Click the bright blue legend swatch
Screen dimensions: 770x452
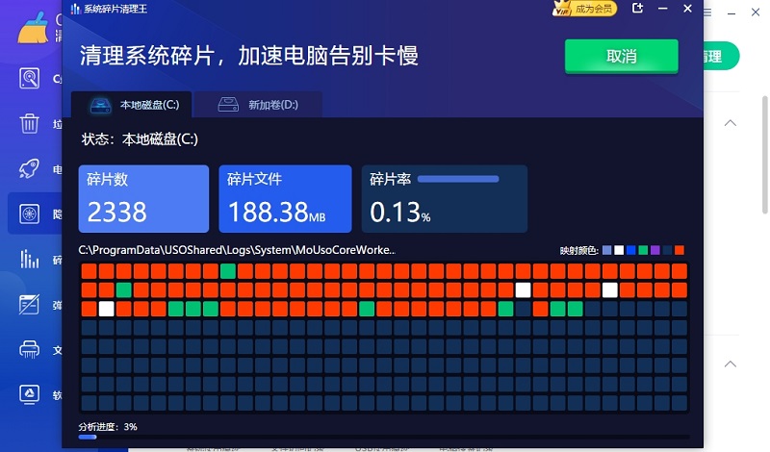(631, 250)
